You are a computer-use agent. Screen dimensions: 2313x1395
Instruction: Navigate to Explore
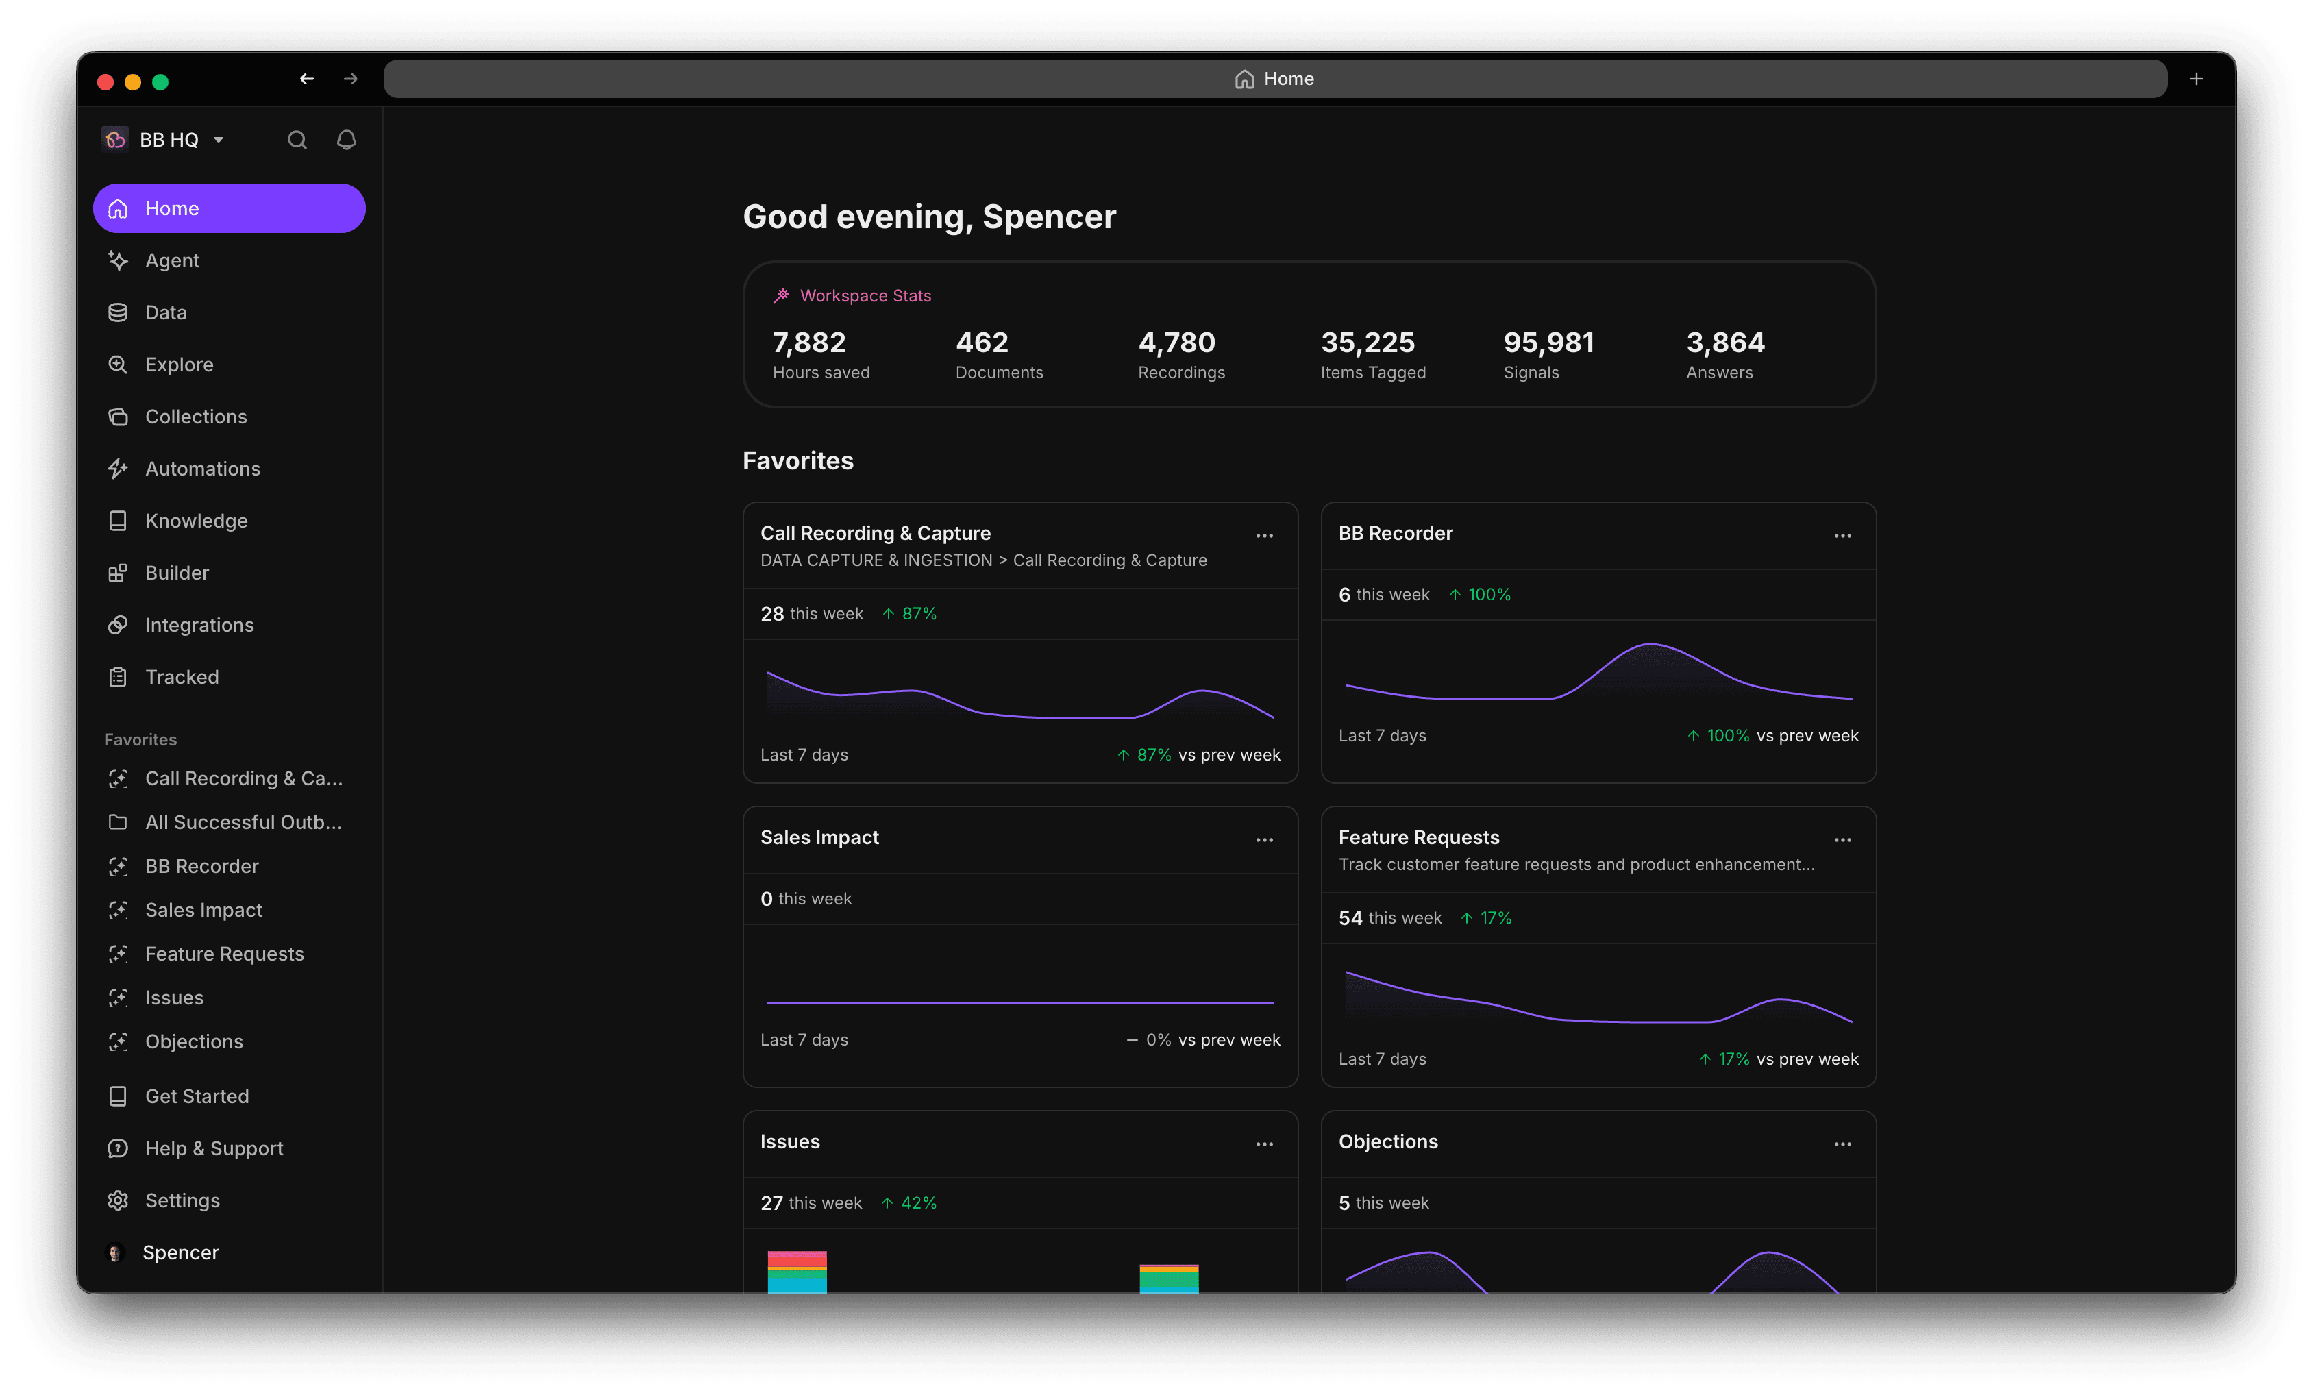pyautogui.click(x=229, y=365)
